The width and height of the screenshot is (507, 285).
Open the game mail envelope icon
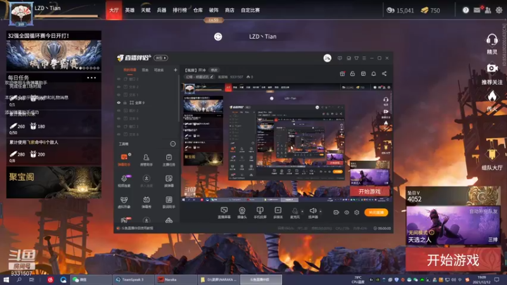click(x=477, y=10)
